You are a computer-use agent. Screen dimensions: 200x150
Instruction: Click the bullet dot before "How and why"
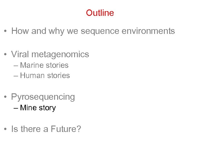(6, 31)
